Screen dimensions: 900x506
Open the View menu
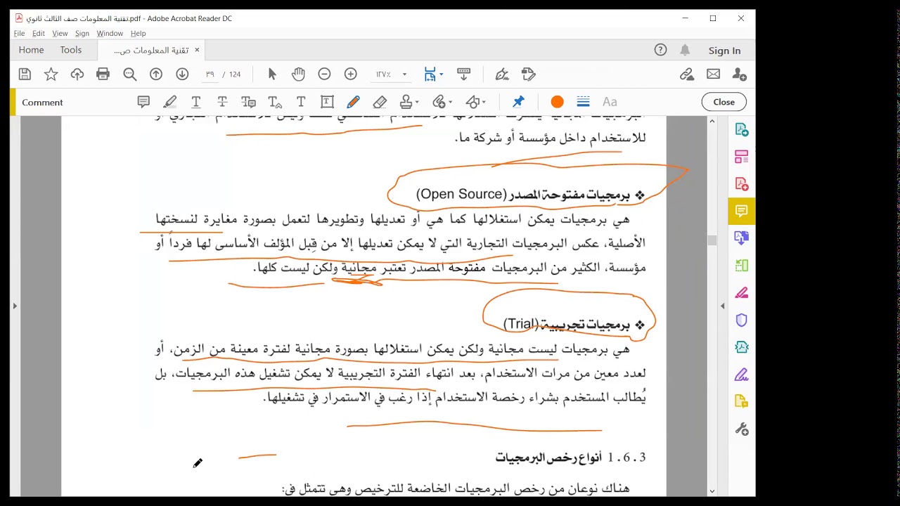point(60,33)
